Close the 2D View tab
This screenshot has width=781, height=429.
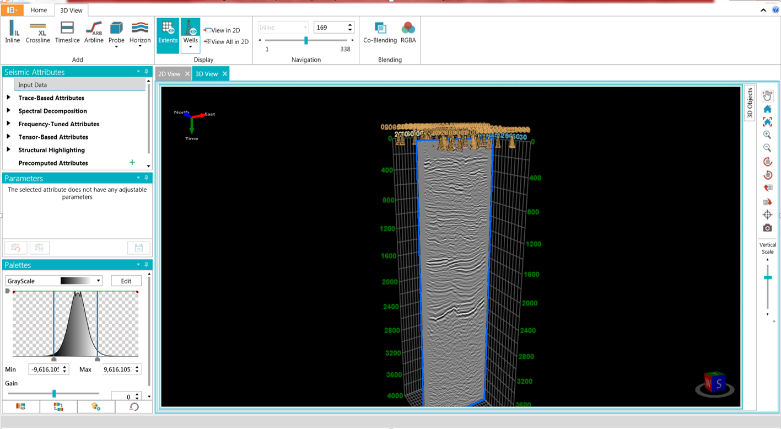pyautogui.click(x=187, y=74)
